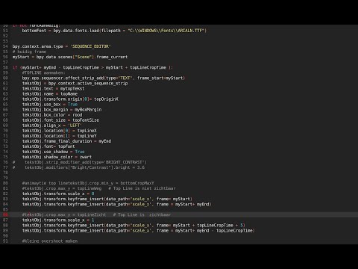Click the align_x = 'LEFT' line
The height and width of the screenshot is (269, 358).
click(x=52, y=125)
